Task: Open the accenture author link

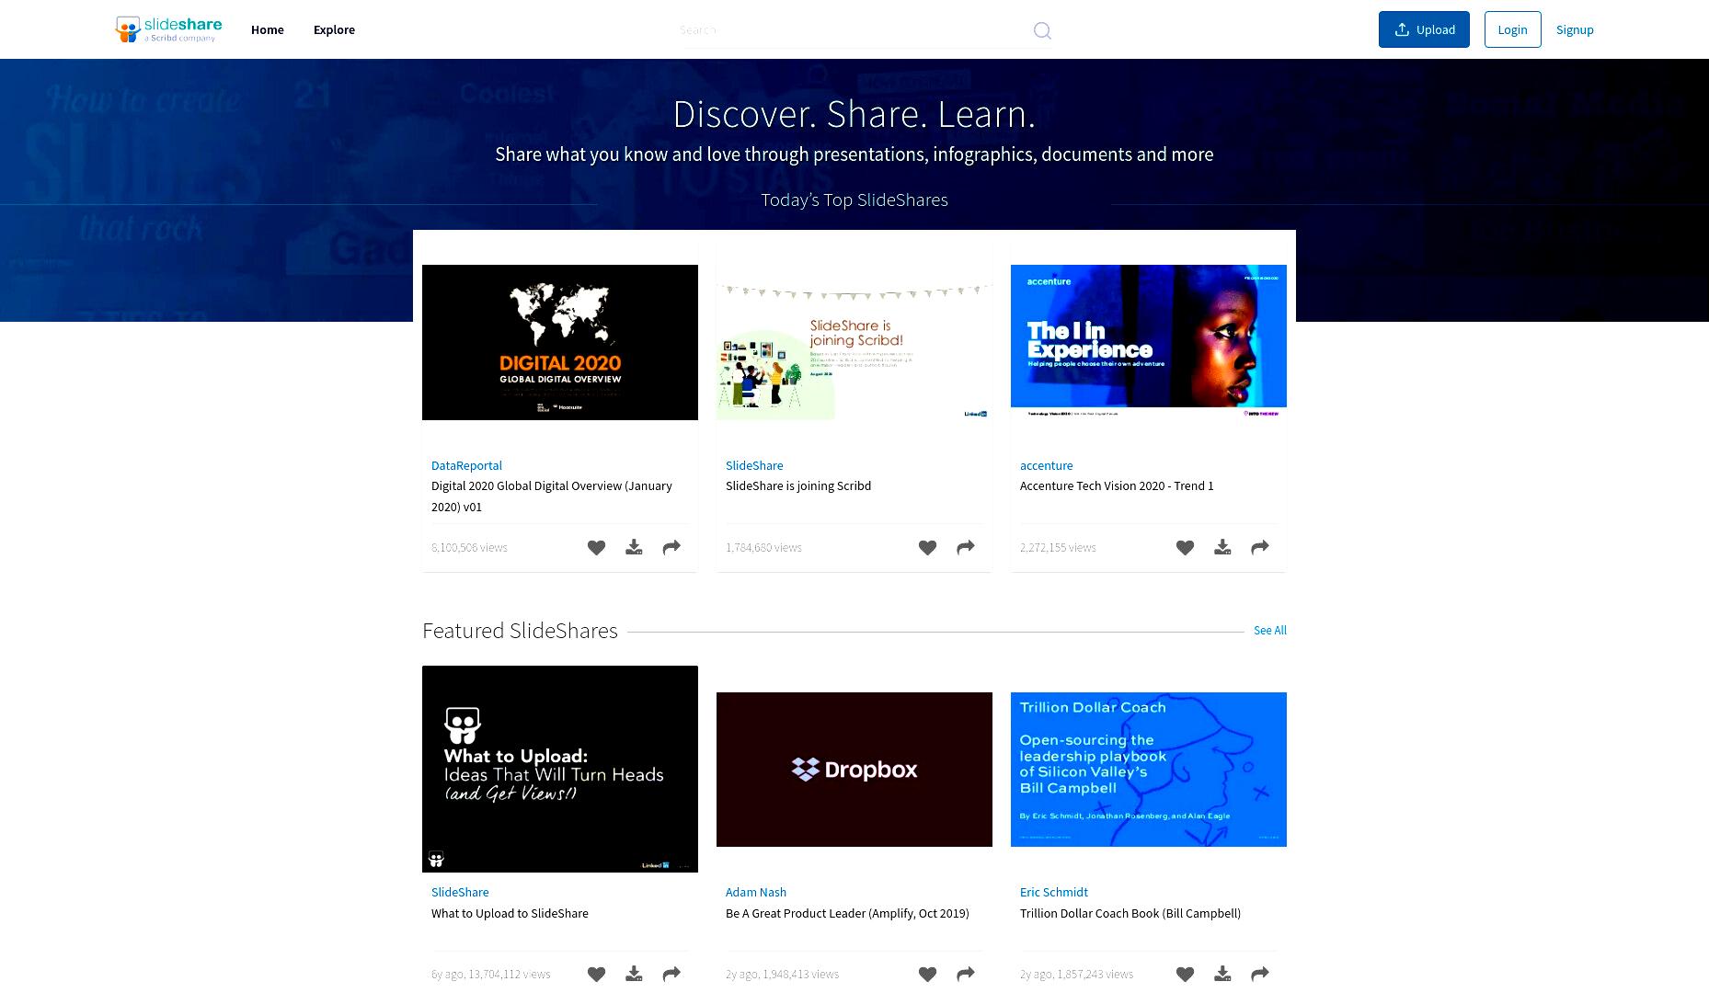Action: pos(1046,465)
